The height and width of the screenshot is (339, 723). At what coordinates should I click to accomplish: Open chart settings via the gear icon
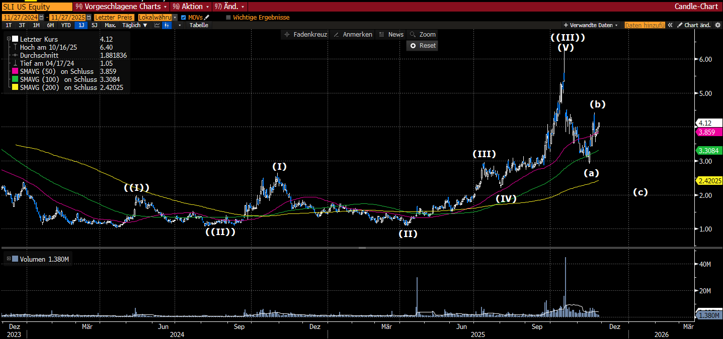tap(717, 25)
